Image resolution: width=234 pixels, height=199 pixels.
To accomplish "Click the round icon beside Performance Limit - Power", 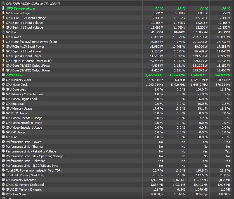I will [3, 142].
